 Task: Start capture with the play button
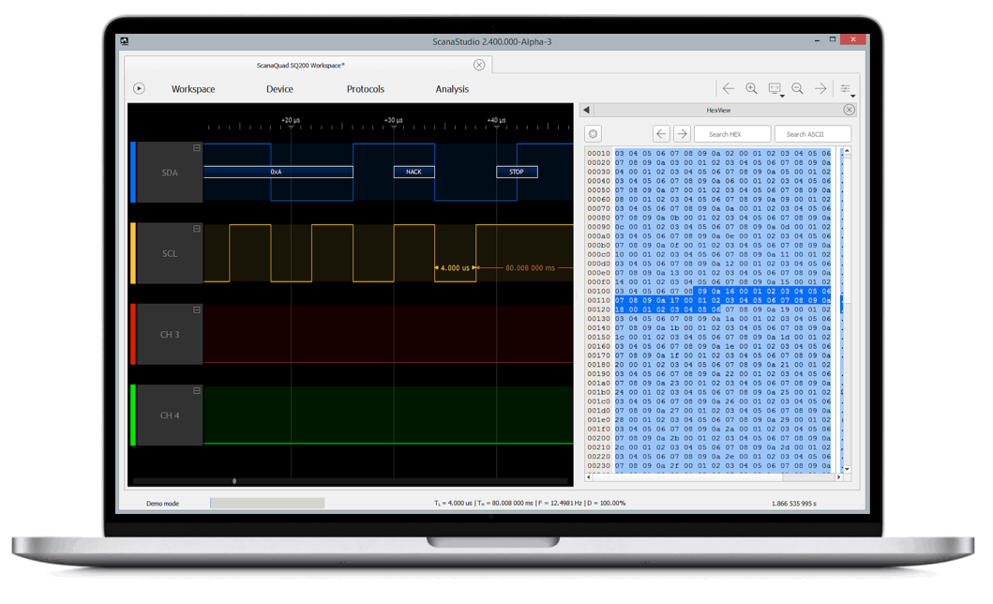(x=138, y=88)
